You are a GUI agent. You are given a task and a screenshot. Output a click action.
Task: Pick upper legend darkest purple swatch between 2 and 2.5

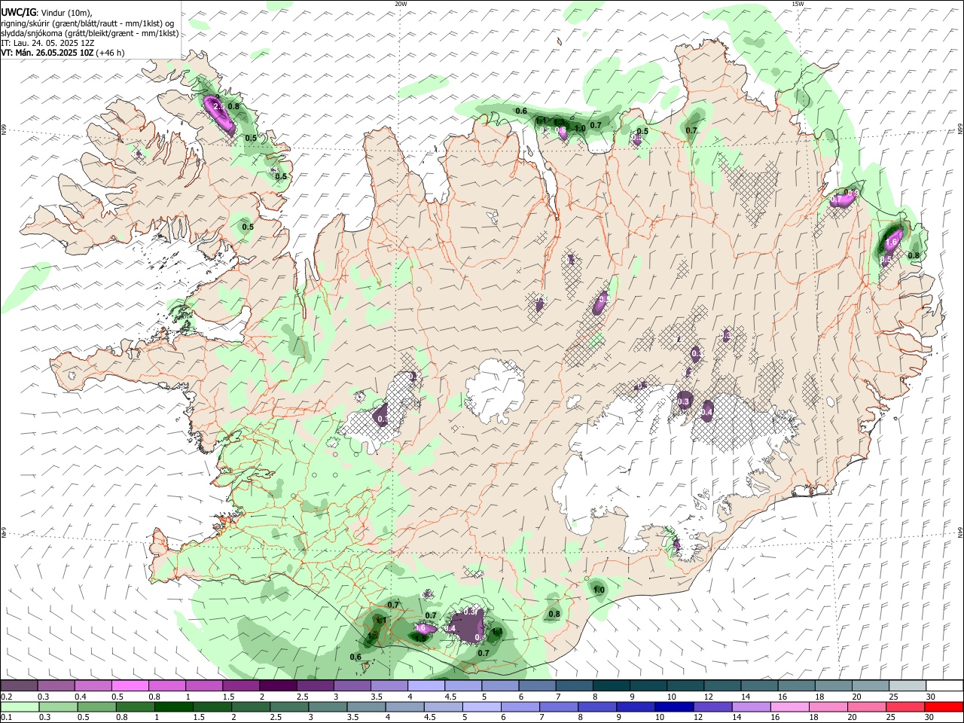tap(278, 686)
